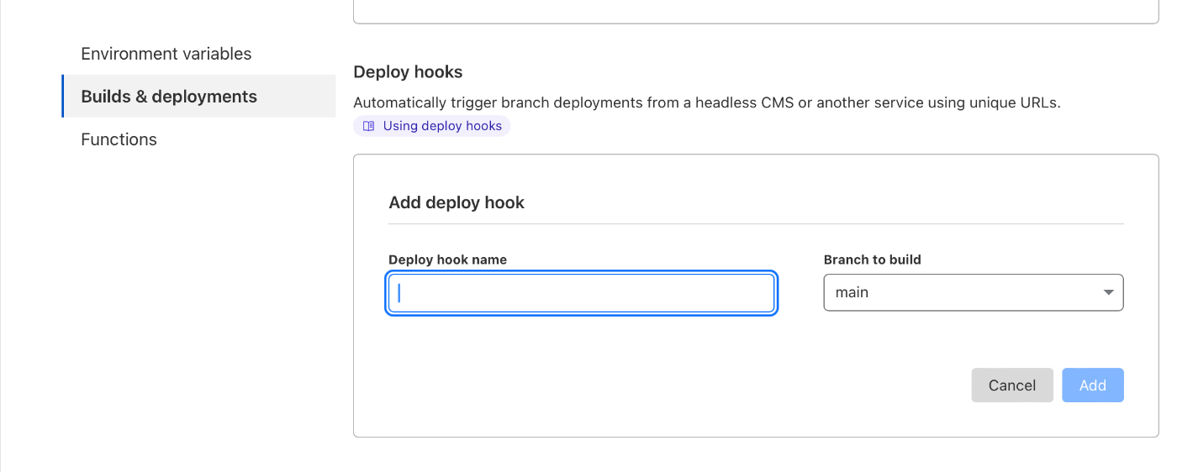Viewport: 1177px width, 472px height.
Task: Open the Branch to build dropdown
Action: (x=974, y=292)
